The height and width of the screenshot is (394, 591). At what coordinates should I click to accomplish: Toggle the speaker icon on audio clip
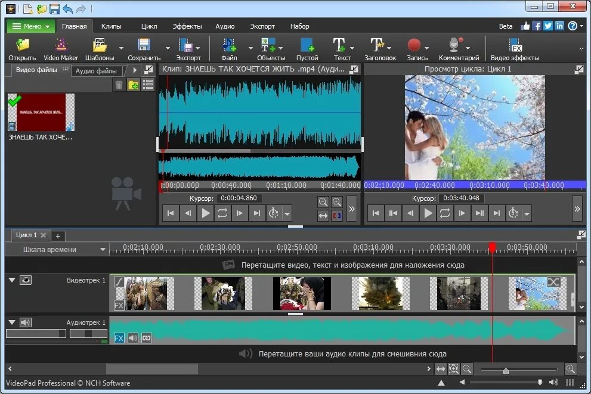(x=132, y=338)
